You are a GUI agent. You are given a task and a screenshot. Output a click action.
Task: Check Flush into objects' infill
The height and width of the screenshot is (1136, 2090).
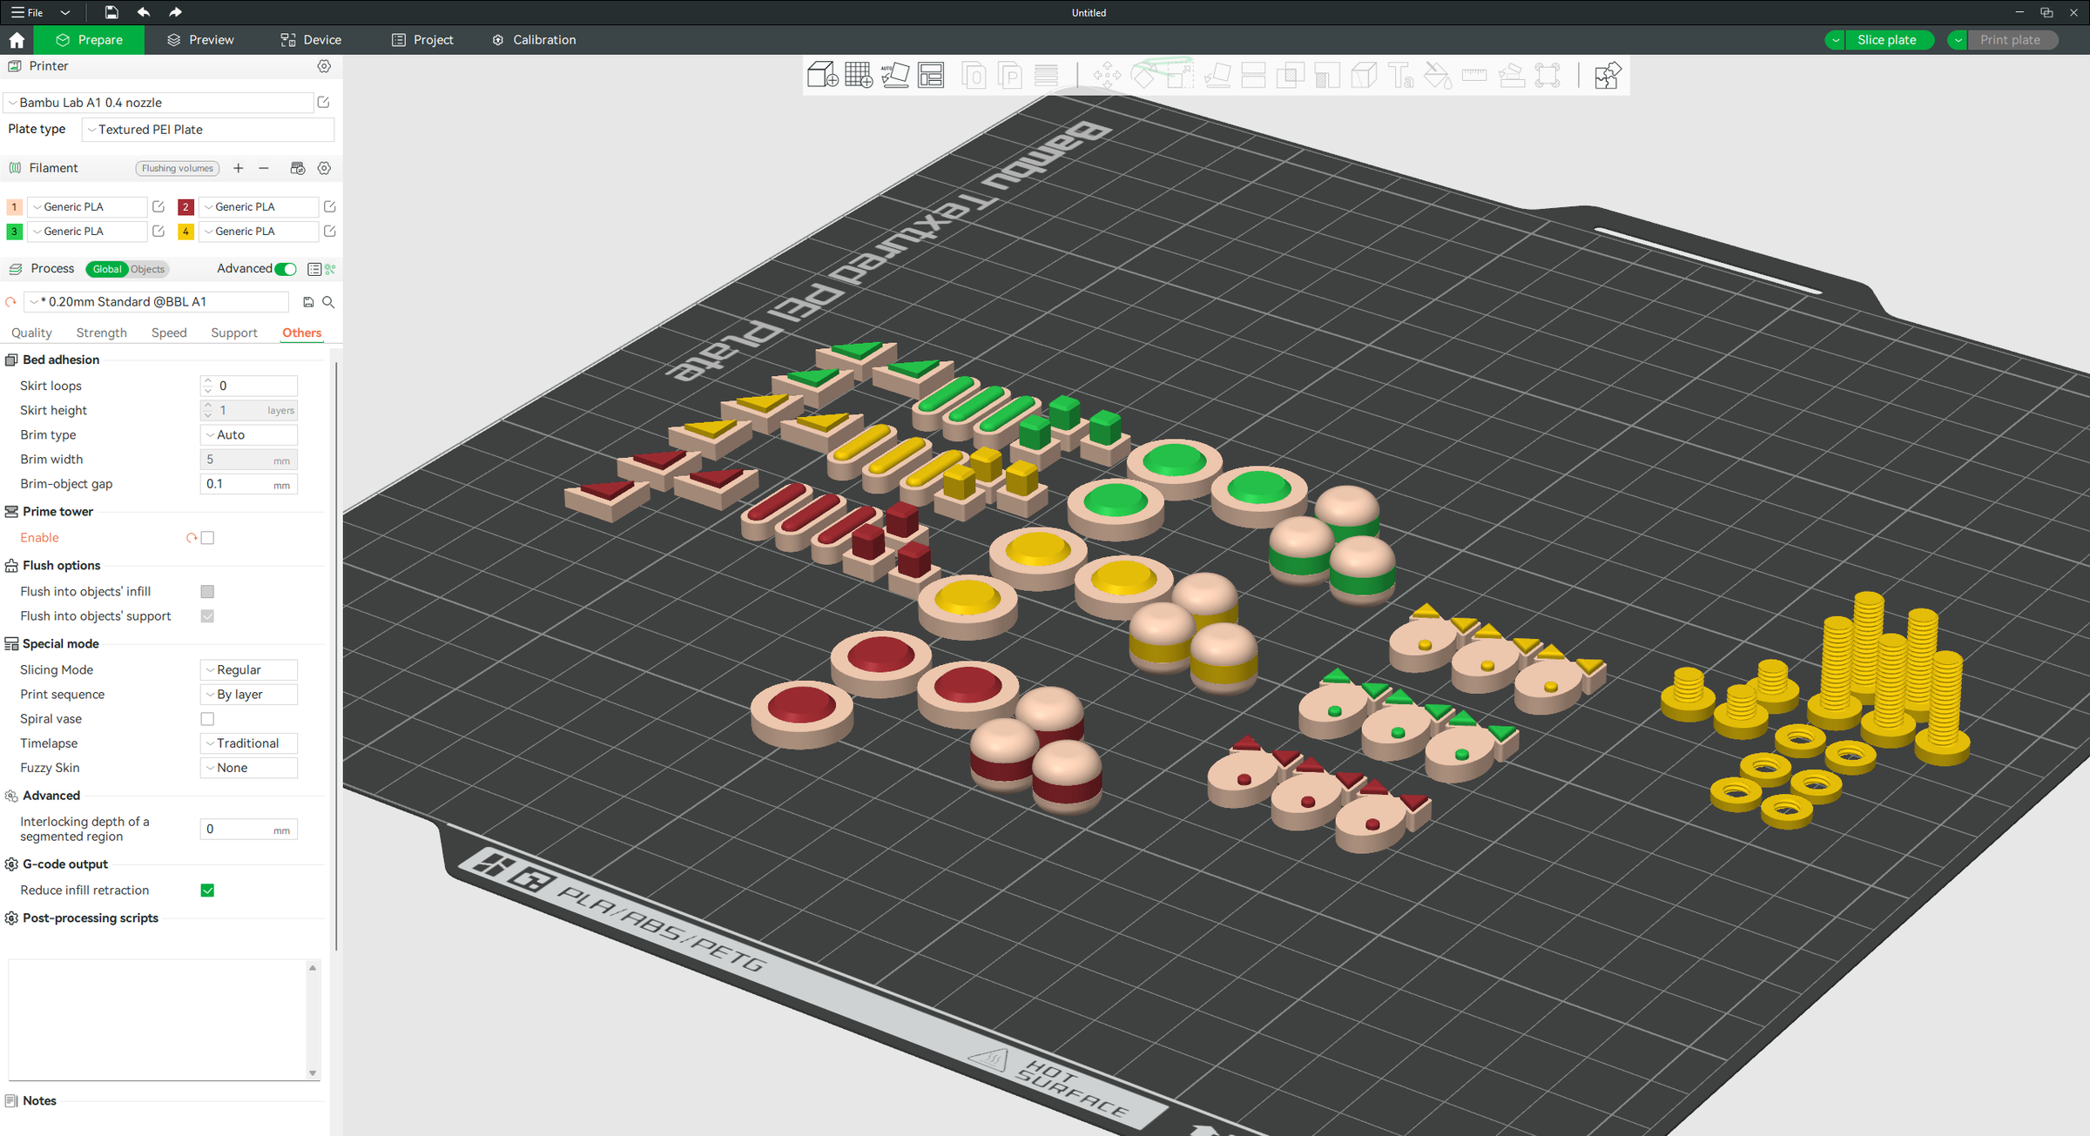[207, 592]
